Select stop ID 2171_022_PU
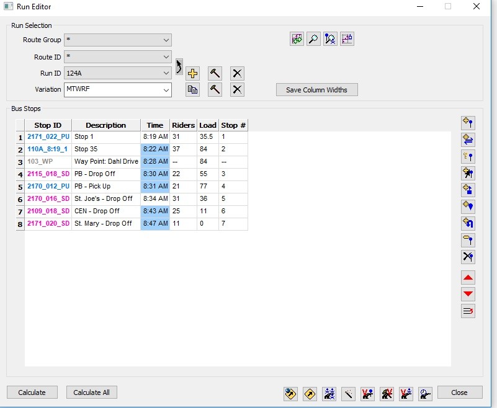 click(48, 136)
